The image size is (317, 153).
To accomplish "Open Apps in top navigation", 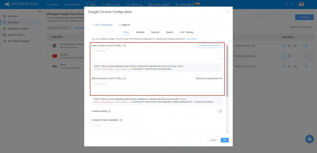I will (x=91, y=5).
